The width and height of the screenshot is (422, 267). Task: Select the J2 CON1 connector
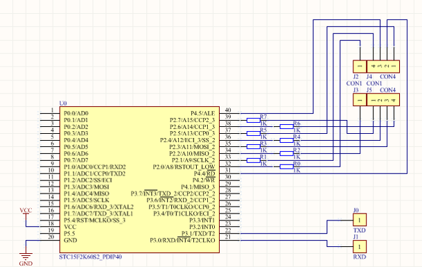tap(360, 67)
